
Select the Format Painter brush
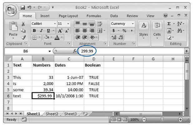(23, 37)
